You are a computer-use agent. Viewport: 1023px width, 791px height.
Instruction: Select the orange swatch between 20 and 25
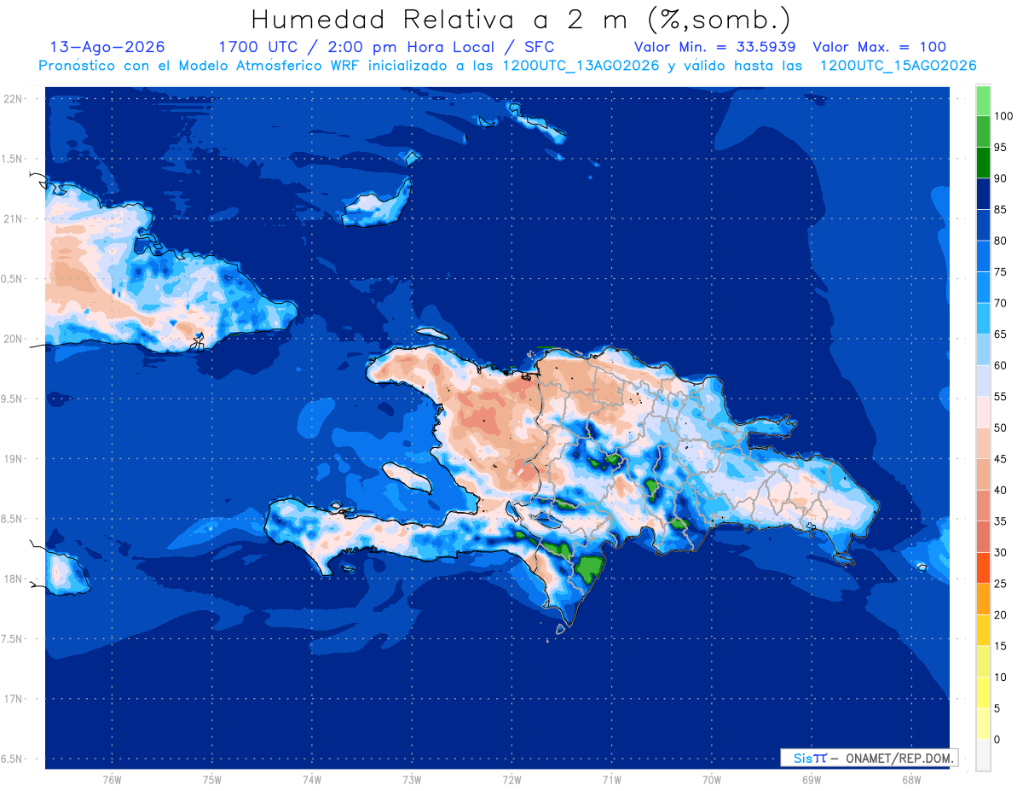[x=983, y=599]
